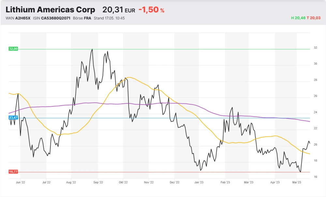Click the 32 tick on the right price axis

316,48
